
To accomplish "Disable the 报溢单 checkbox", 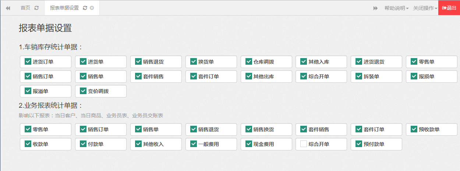I will point(28,91).
